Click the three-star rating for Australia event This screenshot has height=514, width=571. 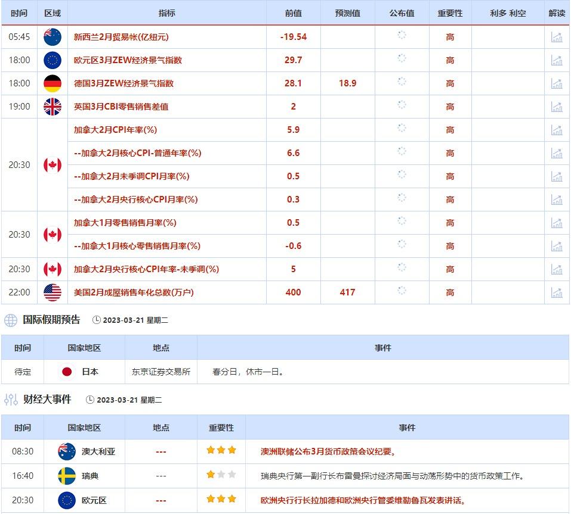point(221,451)
